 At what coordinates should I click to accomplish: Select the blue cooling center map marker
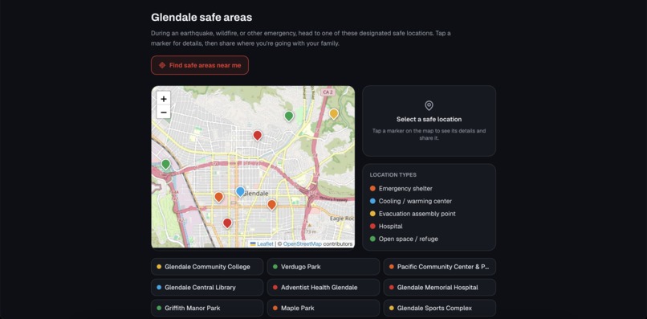click(240, 192)
